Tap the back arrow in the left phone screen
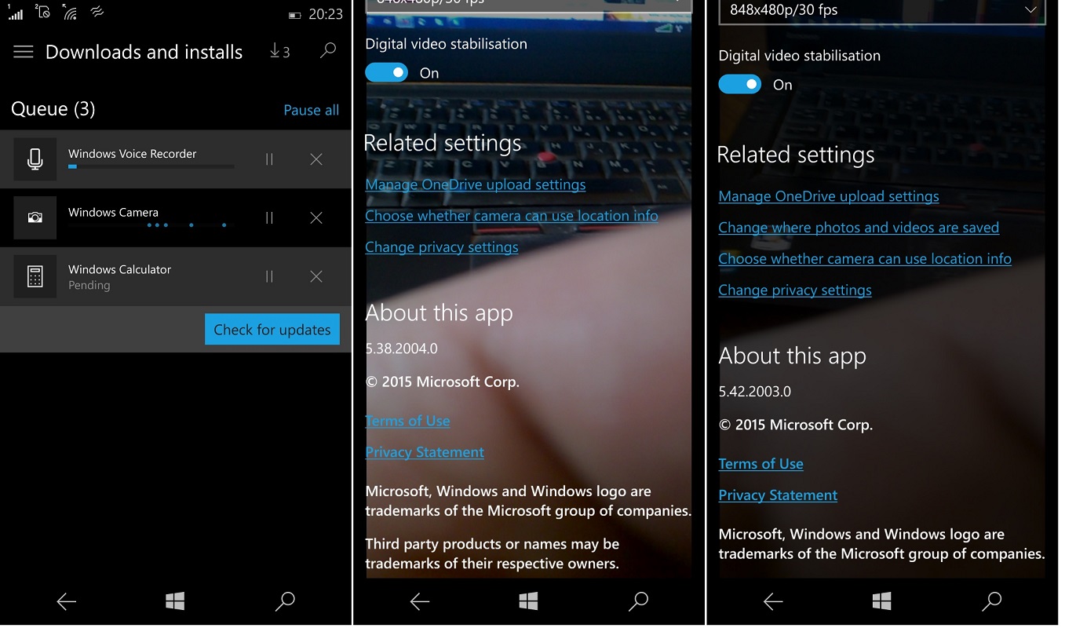The width and height of the screenshot is (1065, 628). point(67,601)
